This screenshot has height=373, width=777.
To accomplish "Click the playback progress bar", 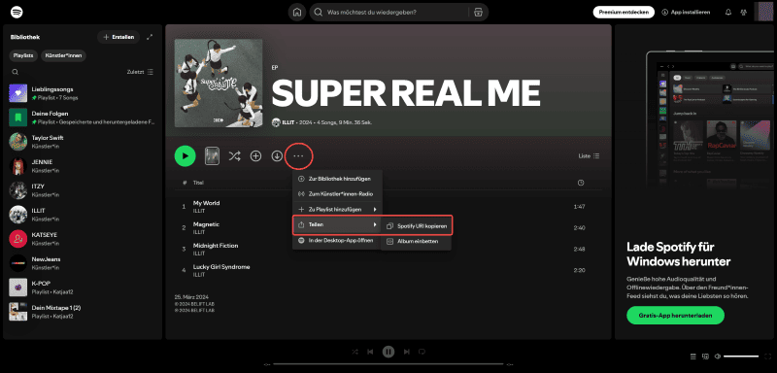I will point(388,364).
